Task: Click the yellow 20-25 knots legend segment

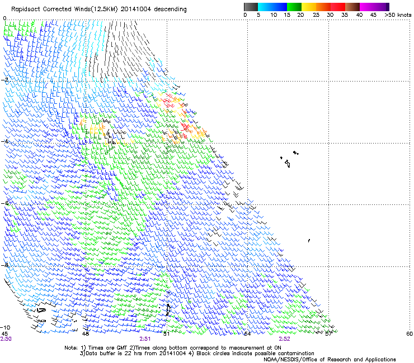Action: click(309, 7)
